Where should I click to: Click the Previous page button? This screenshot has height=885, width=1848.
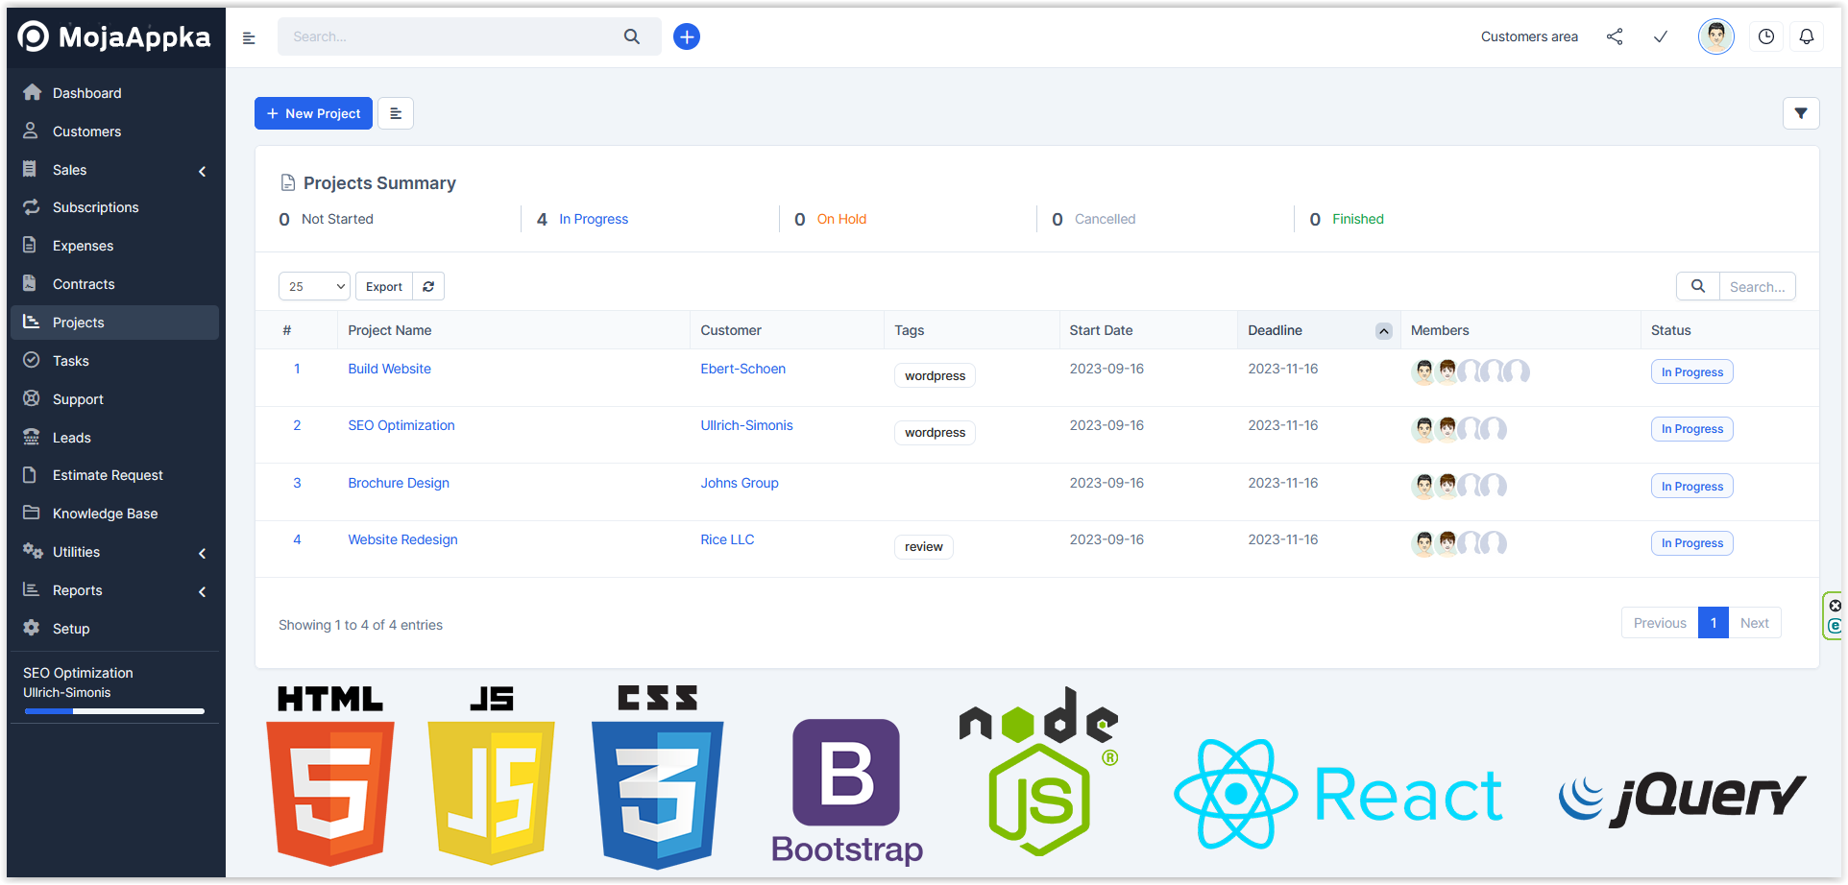(x=1660, y=623)
